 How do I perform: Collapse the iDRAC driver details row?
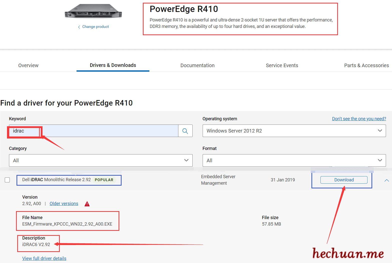[386, 180]
